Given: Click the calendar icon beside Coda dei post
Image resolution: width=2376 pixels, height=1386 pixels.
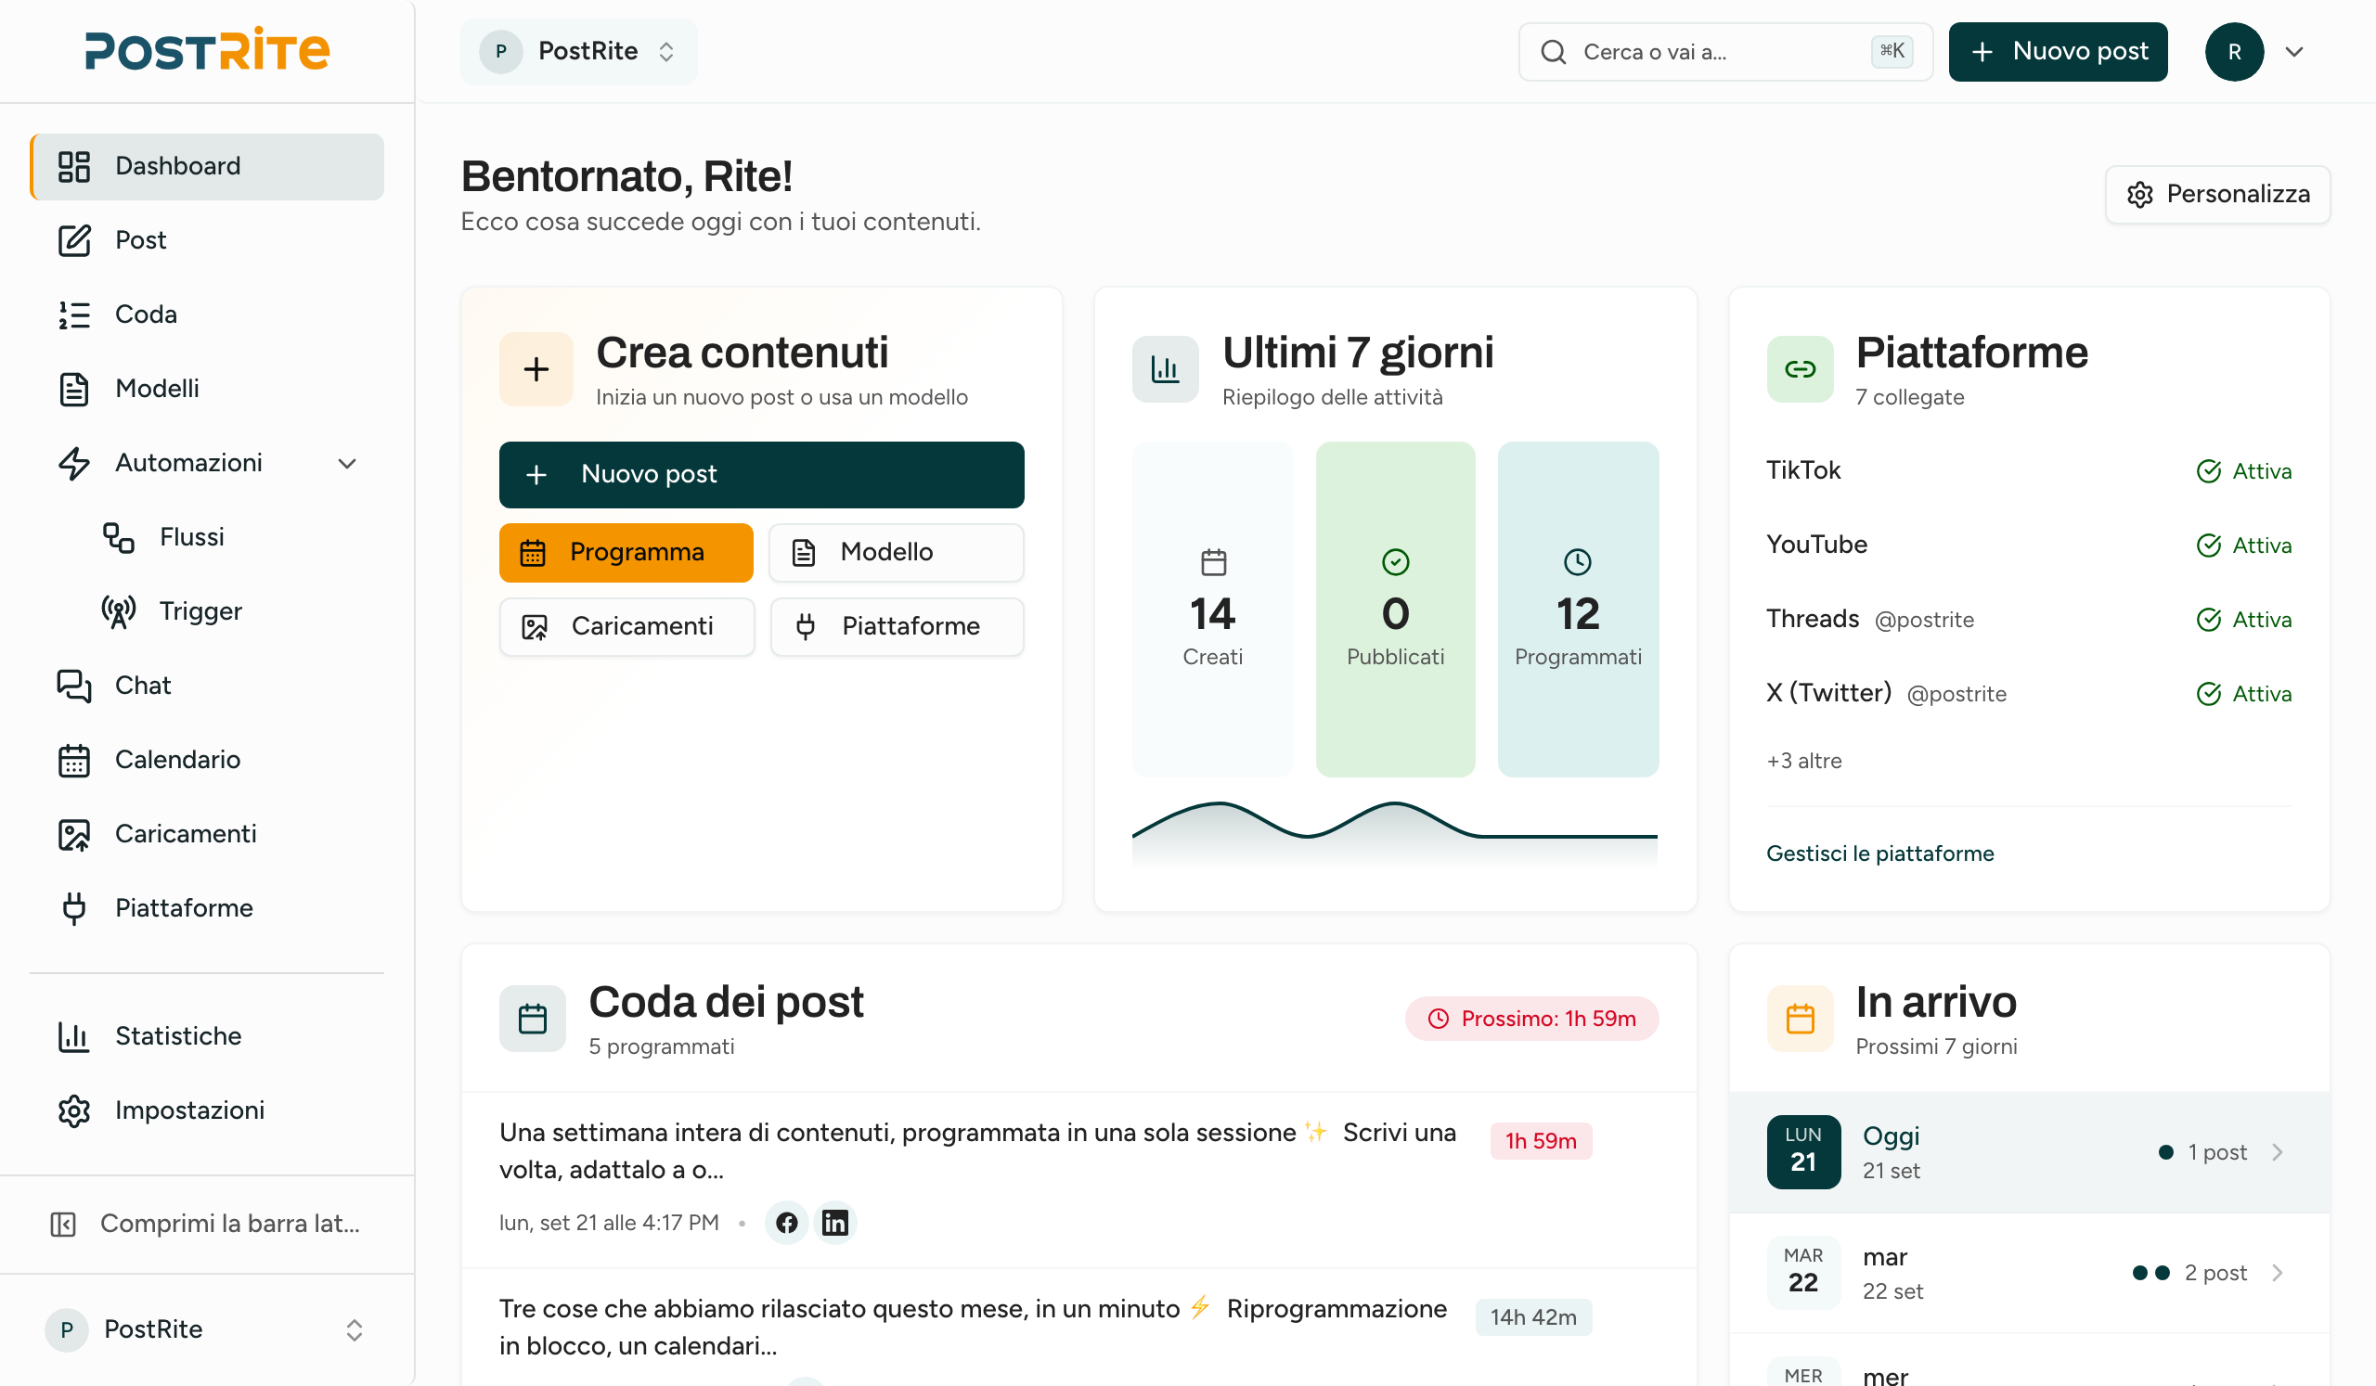Looking at the screenshot, I should (533, 1020).
